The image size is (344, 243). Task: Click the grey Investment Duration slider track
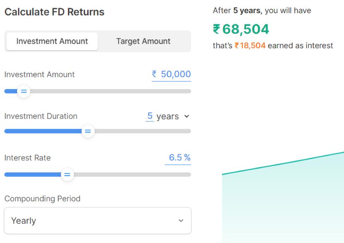click(143, 131)
